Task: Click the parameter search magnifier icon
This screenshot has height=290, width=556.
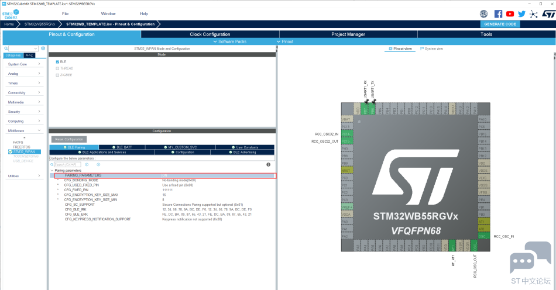Action: pyautogui.click(x=52, y=165)
